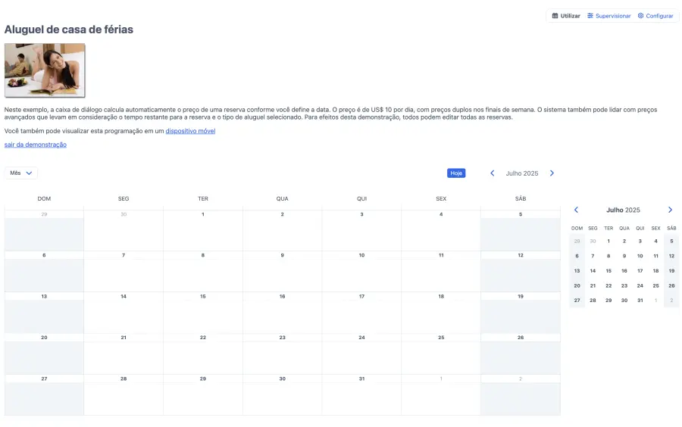Click previous month arrow in mini calendar
The height and width of the screenshot is (427, 682).
tap(576, 210)
